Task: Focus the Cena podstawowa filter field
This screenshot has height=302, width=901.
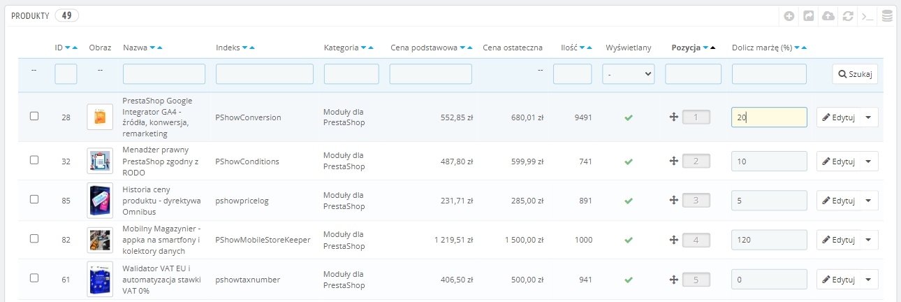Action: [x=431, y=74]
